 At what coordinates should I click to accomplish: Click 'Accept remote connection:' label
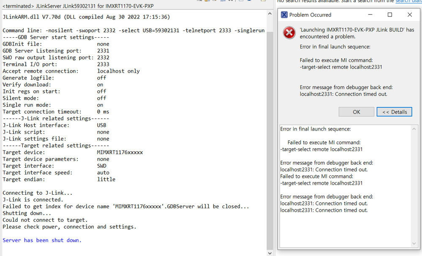coord(41,71)
